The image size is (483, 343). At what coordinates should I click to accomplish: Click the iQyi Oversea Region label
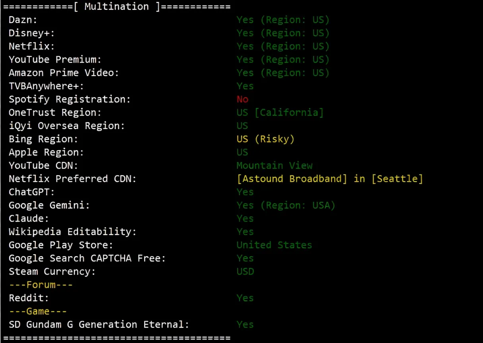[67, 126]
